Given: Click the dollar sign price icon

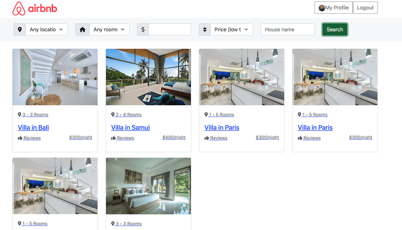Looking at the screenshot, I should pos(143,29).
